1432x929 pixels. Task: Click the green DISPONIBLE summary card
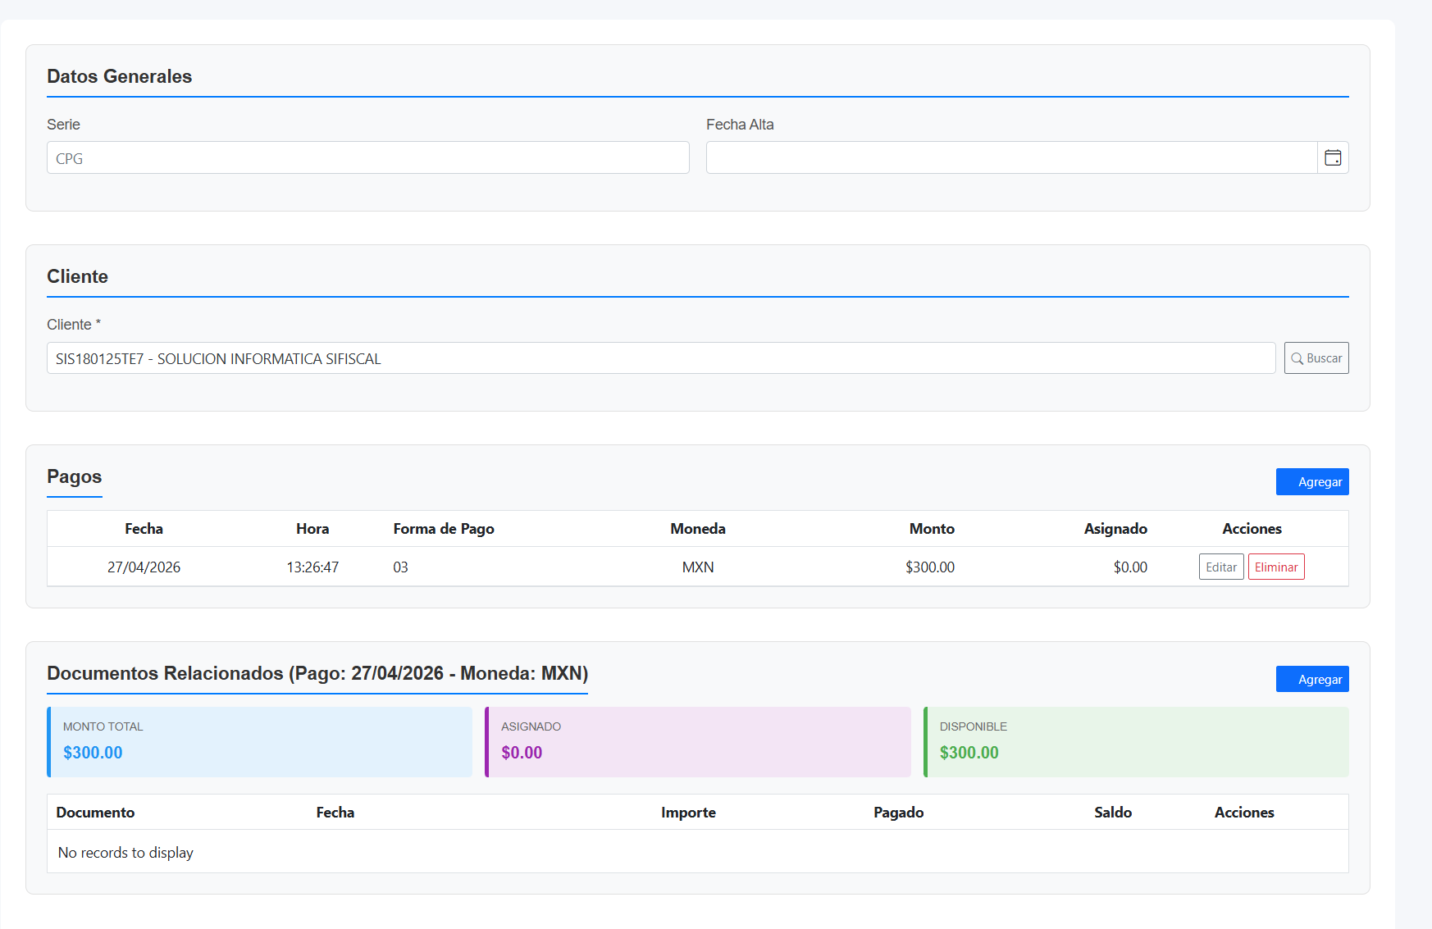click(1136, 742)
